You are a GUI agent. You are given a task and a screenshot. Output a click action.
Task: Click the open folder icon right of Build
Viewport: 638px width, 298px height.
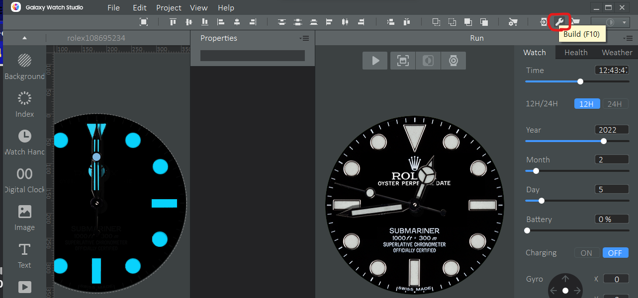(x=575, y=22)
